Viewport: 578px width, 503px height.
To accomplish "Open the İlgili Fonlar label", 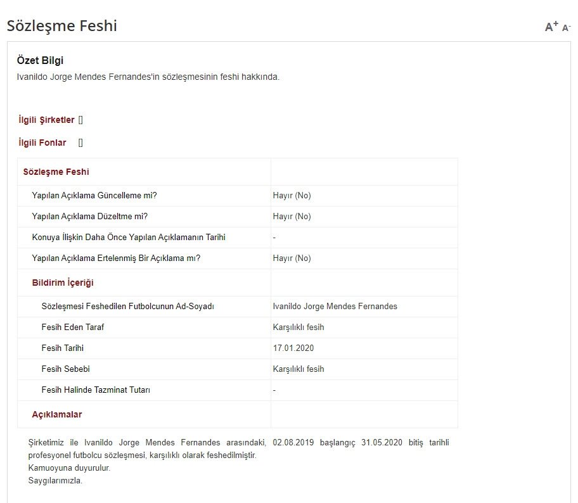I will (x=42, y=143).
